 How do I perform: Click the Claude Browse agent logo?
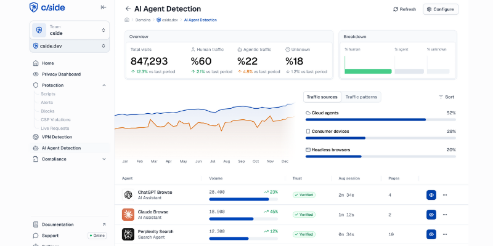128,215
